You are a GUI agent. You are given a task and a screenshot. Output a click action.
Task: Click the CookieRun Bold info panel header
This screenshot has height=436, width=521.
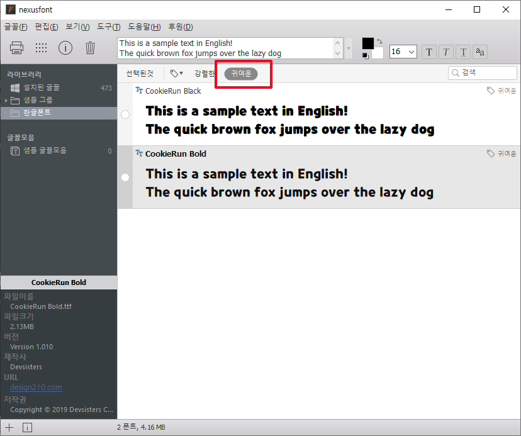59,282
